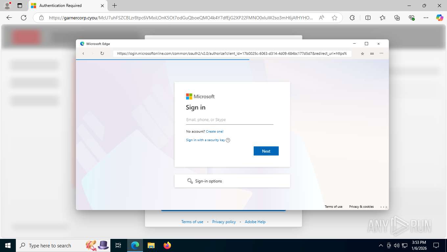
Task: Click Privacy & cookies in popup footer
Action: coord(361,207)
